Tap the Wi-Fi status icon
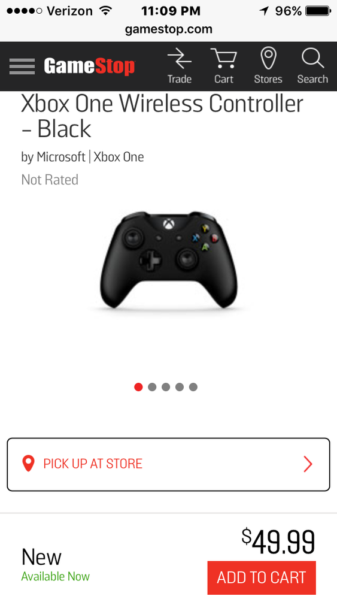This screenshot has height=599, width=337. [105, 11]
